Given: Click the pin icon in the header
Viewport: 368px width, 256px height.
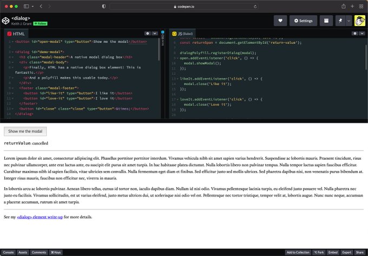Looking at the screenshot, I should tap(340, 21).
